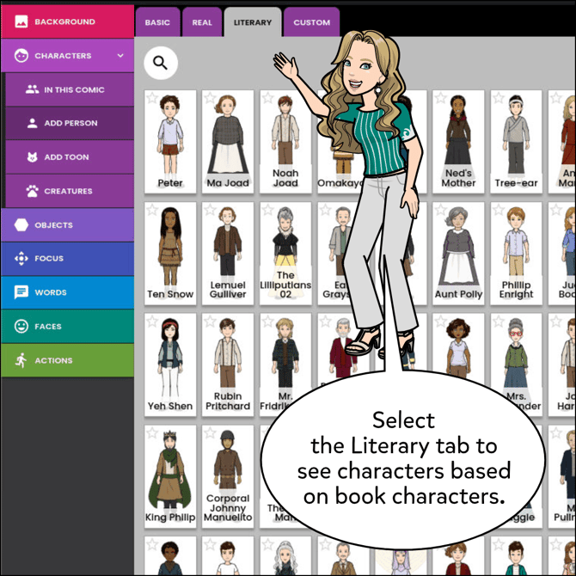The width and height of the screenshot is (576, 576).
Task: Select the King Philip character
Action: pos(170,476)
